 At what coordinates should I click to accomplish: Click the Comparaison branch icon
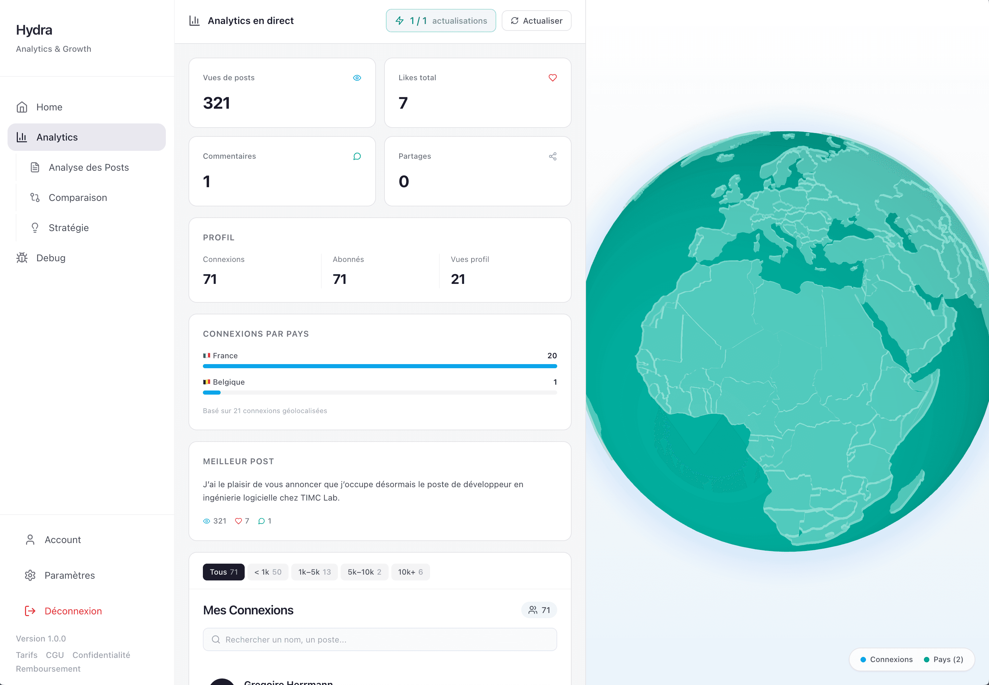(x=35, y=197)
